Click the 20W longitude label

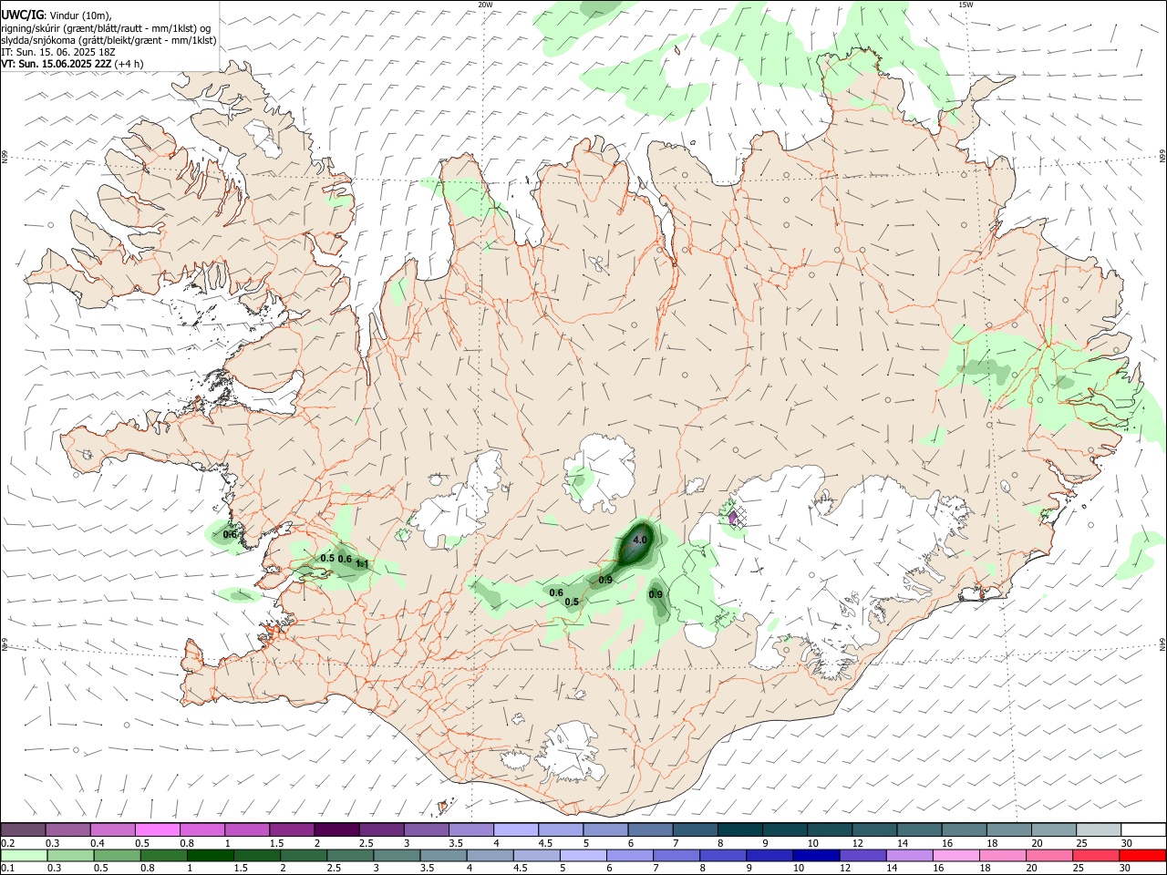coord(484,5)
